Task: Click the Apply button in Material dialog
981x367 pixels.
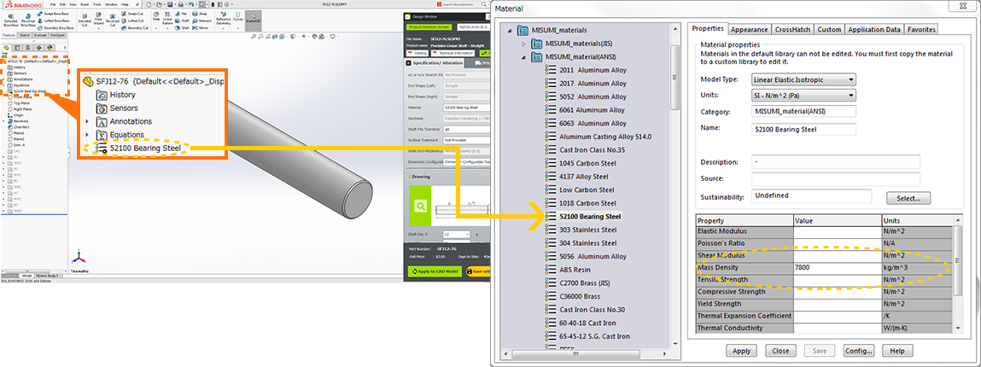Action: click(x=742, y=351)
